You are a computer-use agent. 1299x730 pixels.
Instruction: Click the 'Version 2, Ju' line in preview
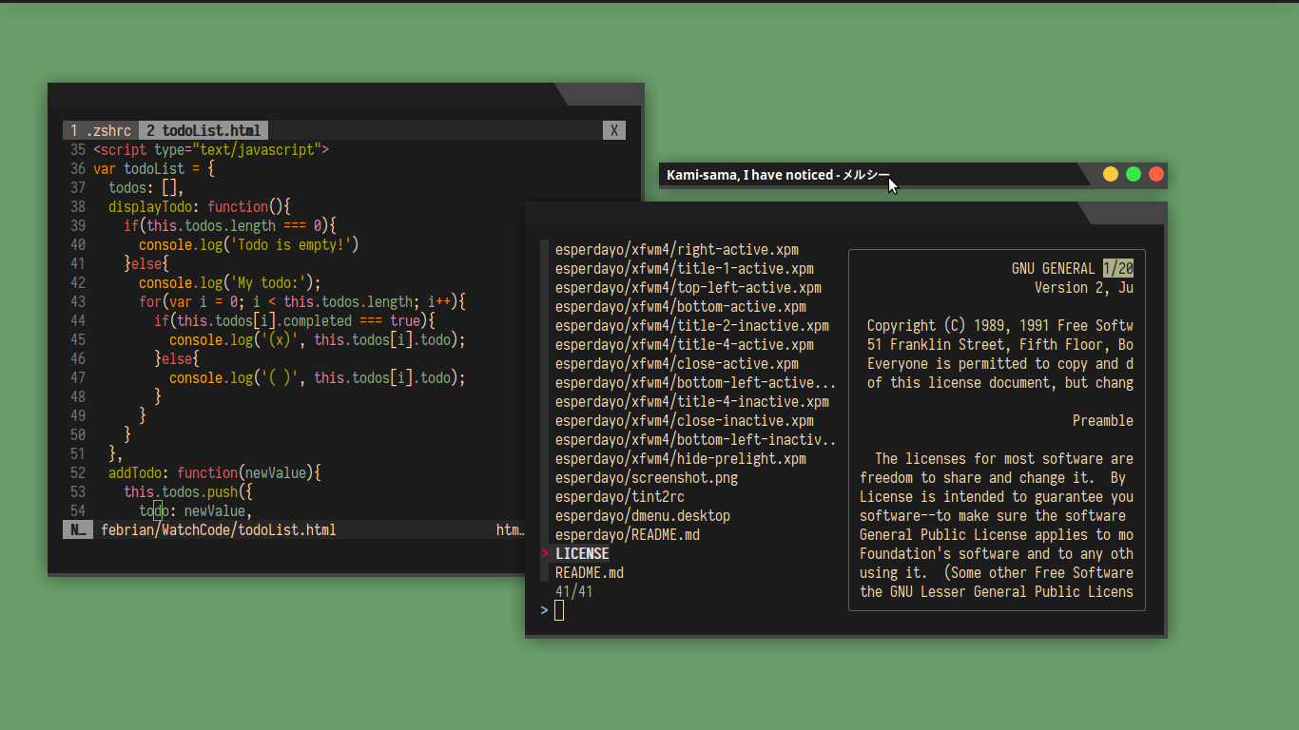[x=1084, y=288]
